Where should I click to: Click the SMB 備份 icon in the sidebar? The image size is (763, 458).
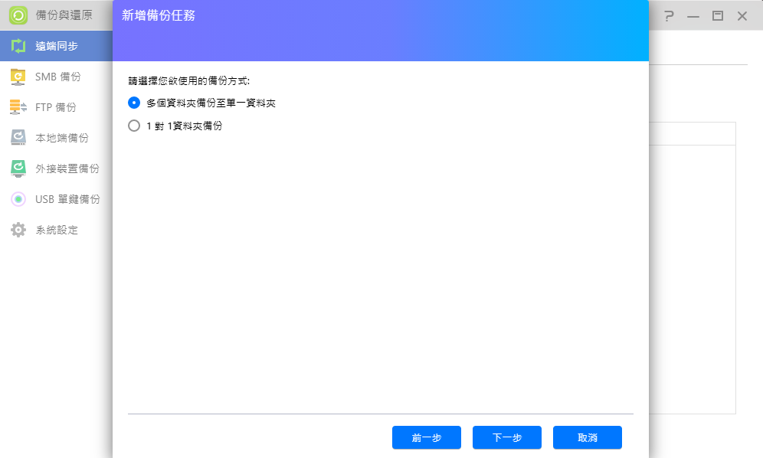(18, 77)
